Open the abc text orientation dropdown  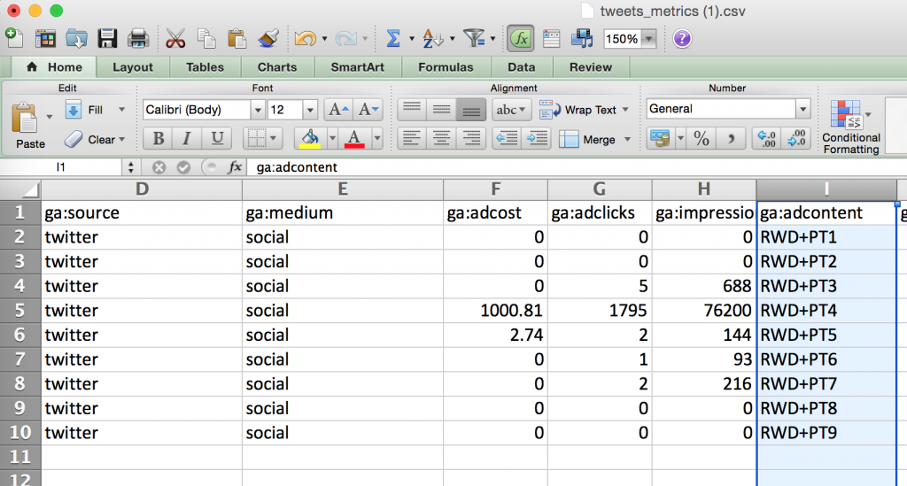(x=511, y=109)
